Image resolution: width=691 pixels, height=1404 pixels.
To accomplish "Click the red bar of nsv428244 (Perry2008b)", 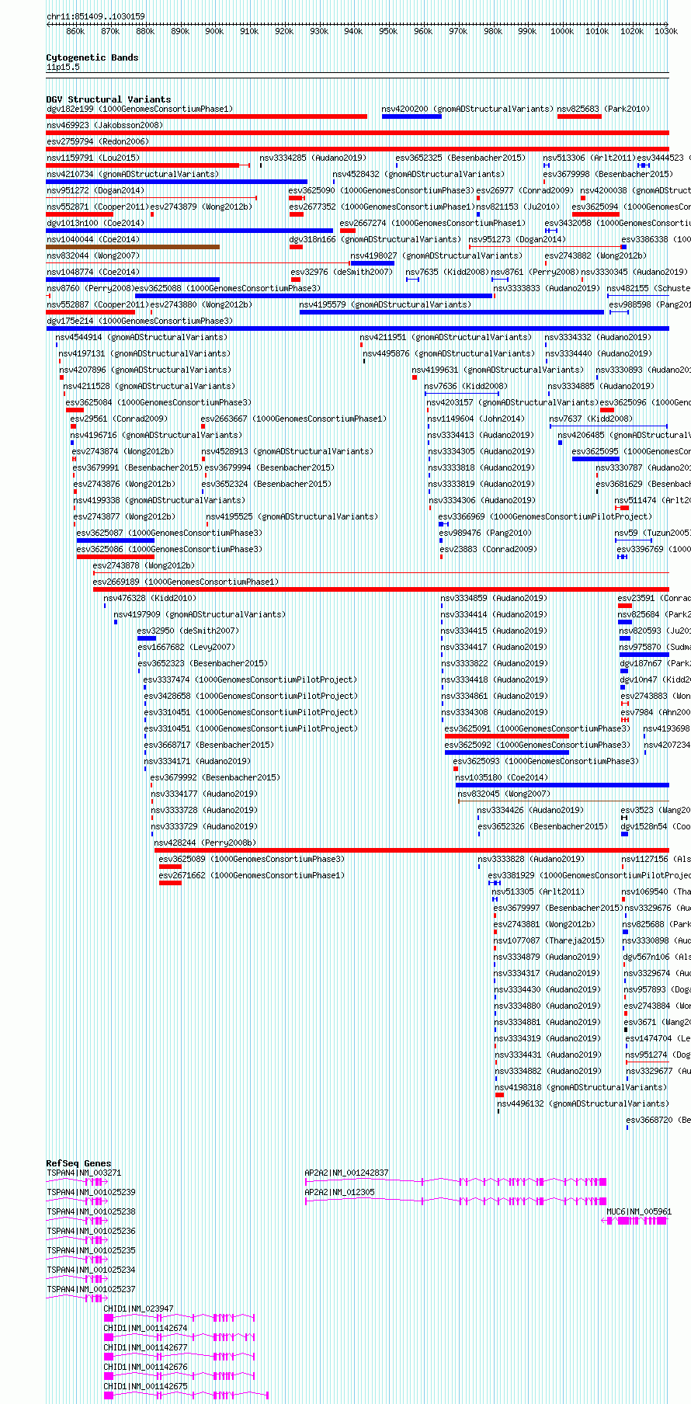I will [411, 850].
